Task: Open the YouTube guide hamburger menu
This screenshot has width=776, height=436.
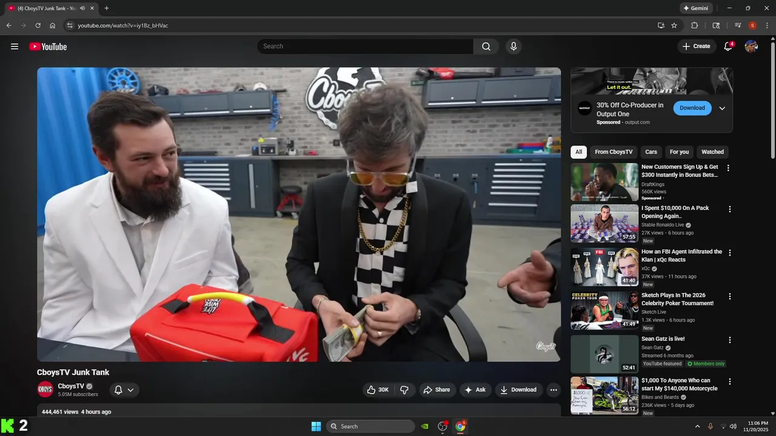Action: coord(15,47)
